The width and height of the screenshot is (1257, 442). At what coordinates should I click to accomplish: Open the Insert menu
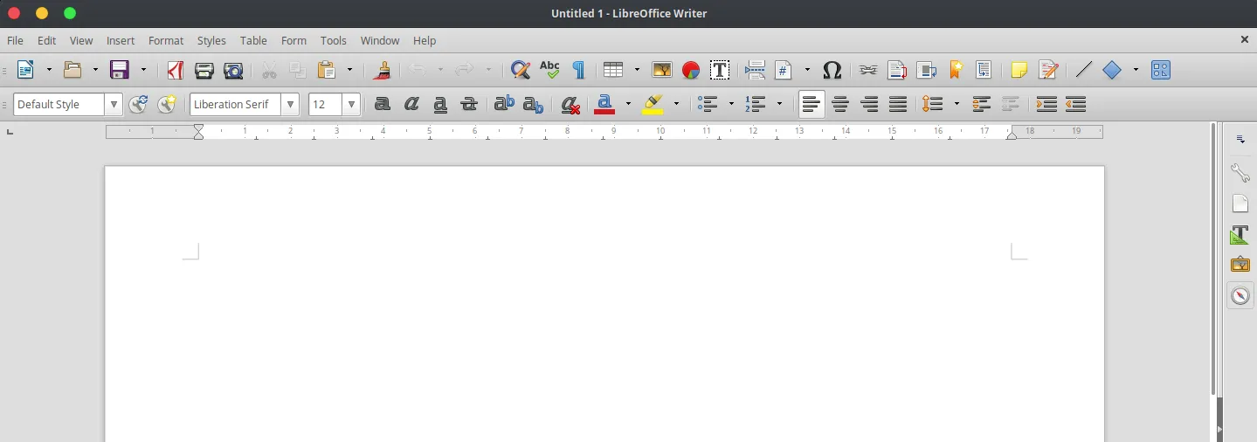point(121,41)
